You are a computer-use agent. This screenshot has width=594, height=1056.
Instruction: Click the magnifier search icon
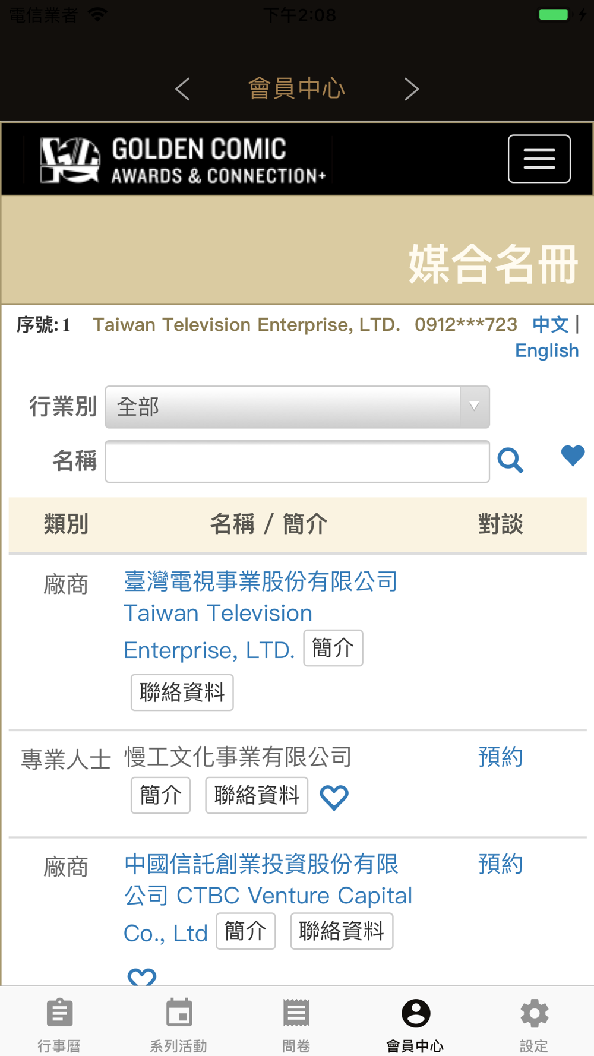[x=510, y=460]
